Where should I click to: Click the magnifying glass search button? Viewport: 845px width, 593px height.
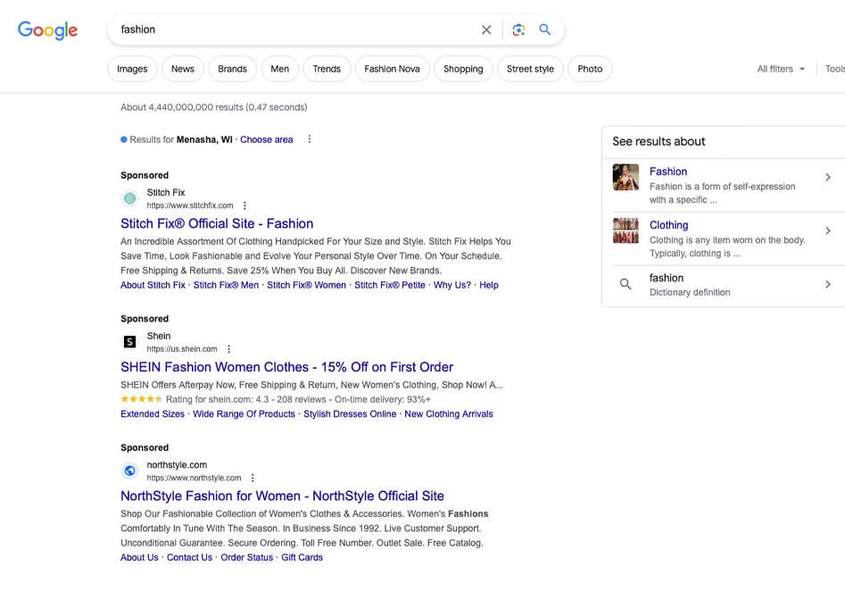(x=545, y=29)
